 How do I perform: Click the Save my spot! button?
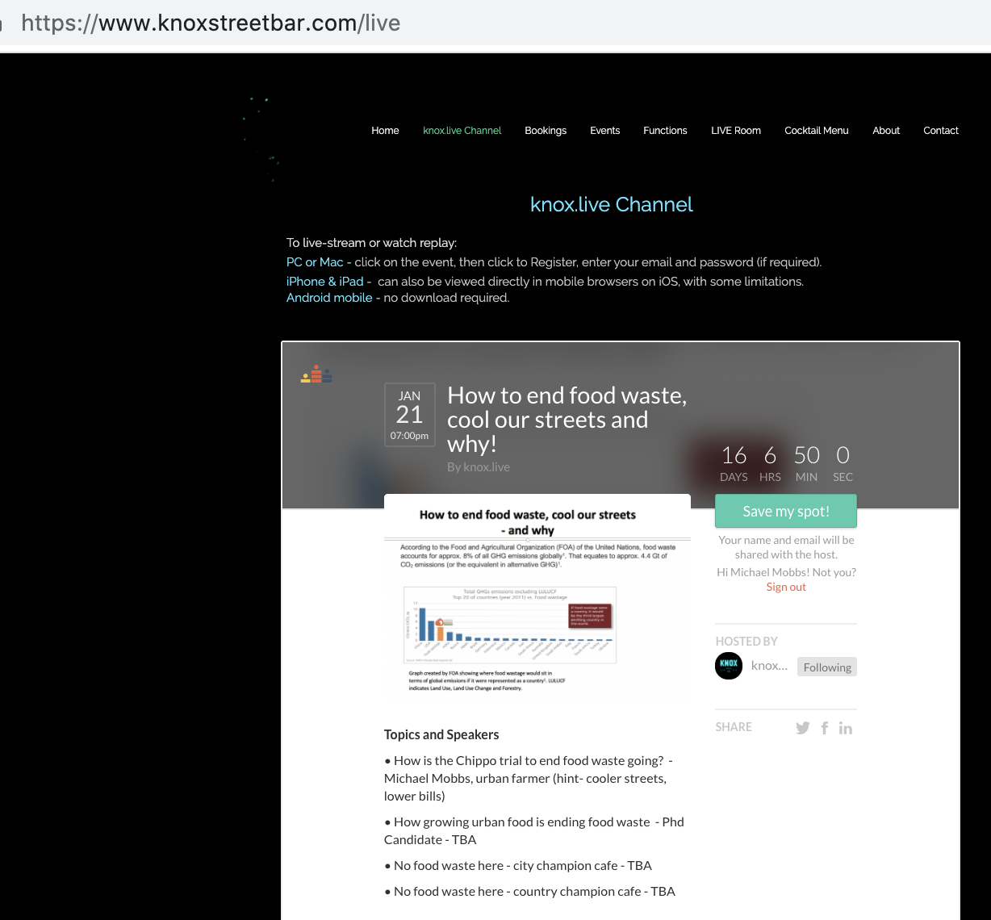[786, 511]
